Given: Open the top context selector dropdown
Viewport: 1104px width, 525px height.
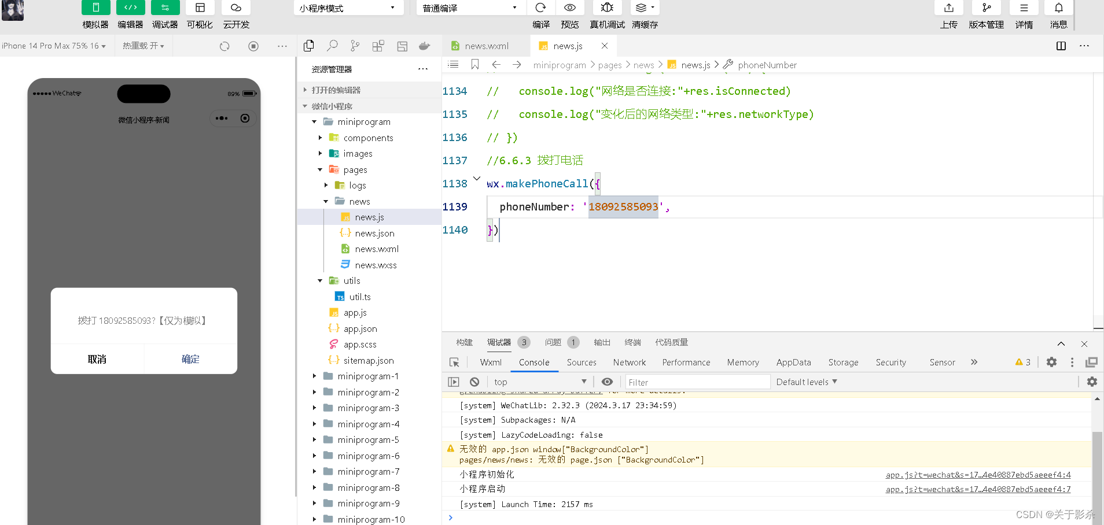Looking at the screenshot, I should pos(540,382).
